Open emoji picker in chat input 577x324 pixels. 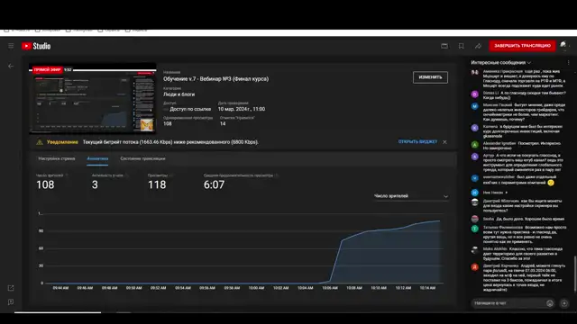coord(550,303)
